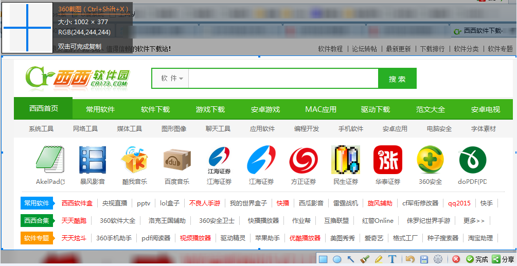Click the 360安全卫士 link
This screenshot has width=517, height=266.
[217, 221]
